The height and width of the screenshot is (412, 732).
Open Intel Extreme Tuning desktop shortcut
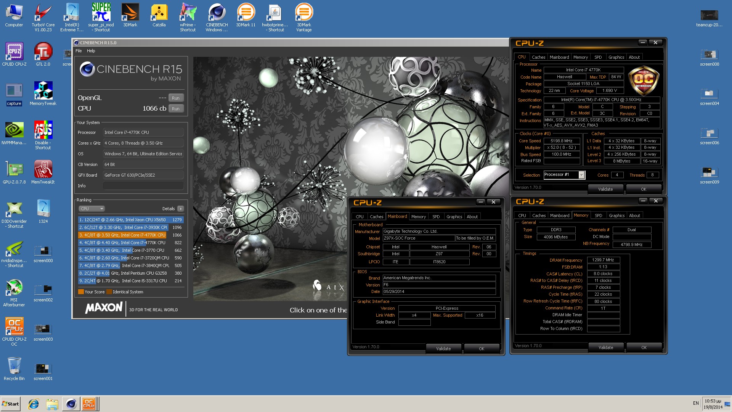tap(72, 18)
